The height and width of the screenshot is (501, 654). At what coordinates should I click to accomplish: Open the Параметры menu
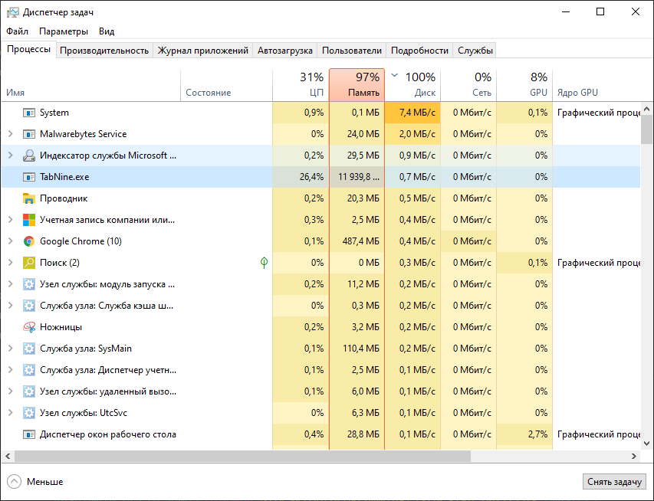pyautogui.click(x=63, y=31)
